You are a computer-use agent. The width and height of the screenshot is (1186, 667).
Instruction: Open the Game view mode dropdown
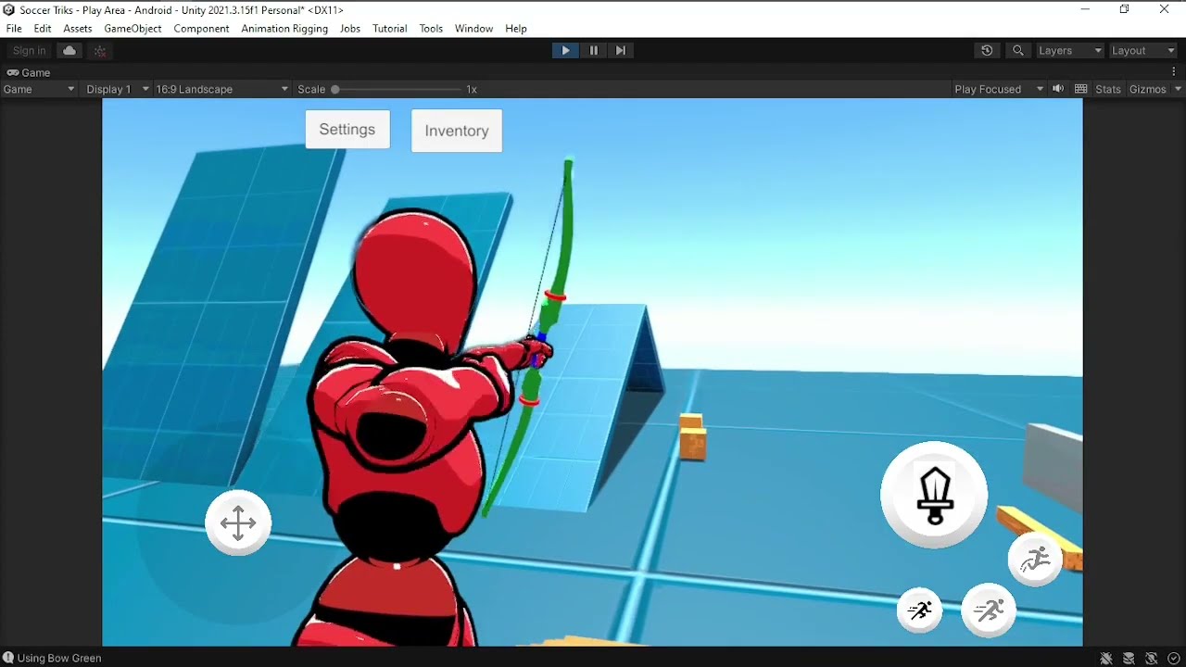[39, 89]
